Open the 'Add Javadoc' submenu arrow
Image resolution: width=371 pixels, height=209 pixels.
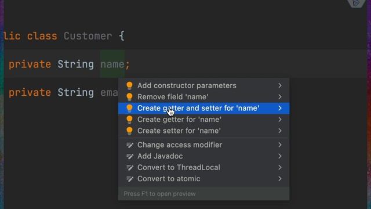pyautogui.click(x=280, y=156)
